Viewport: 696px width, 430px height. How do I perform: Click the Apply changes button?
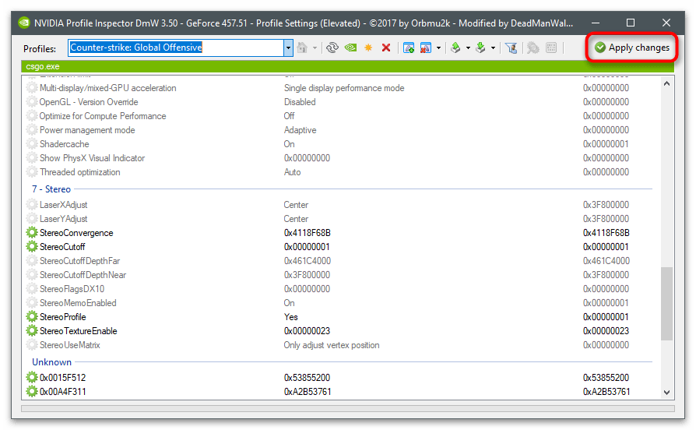point(631,48)
